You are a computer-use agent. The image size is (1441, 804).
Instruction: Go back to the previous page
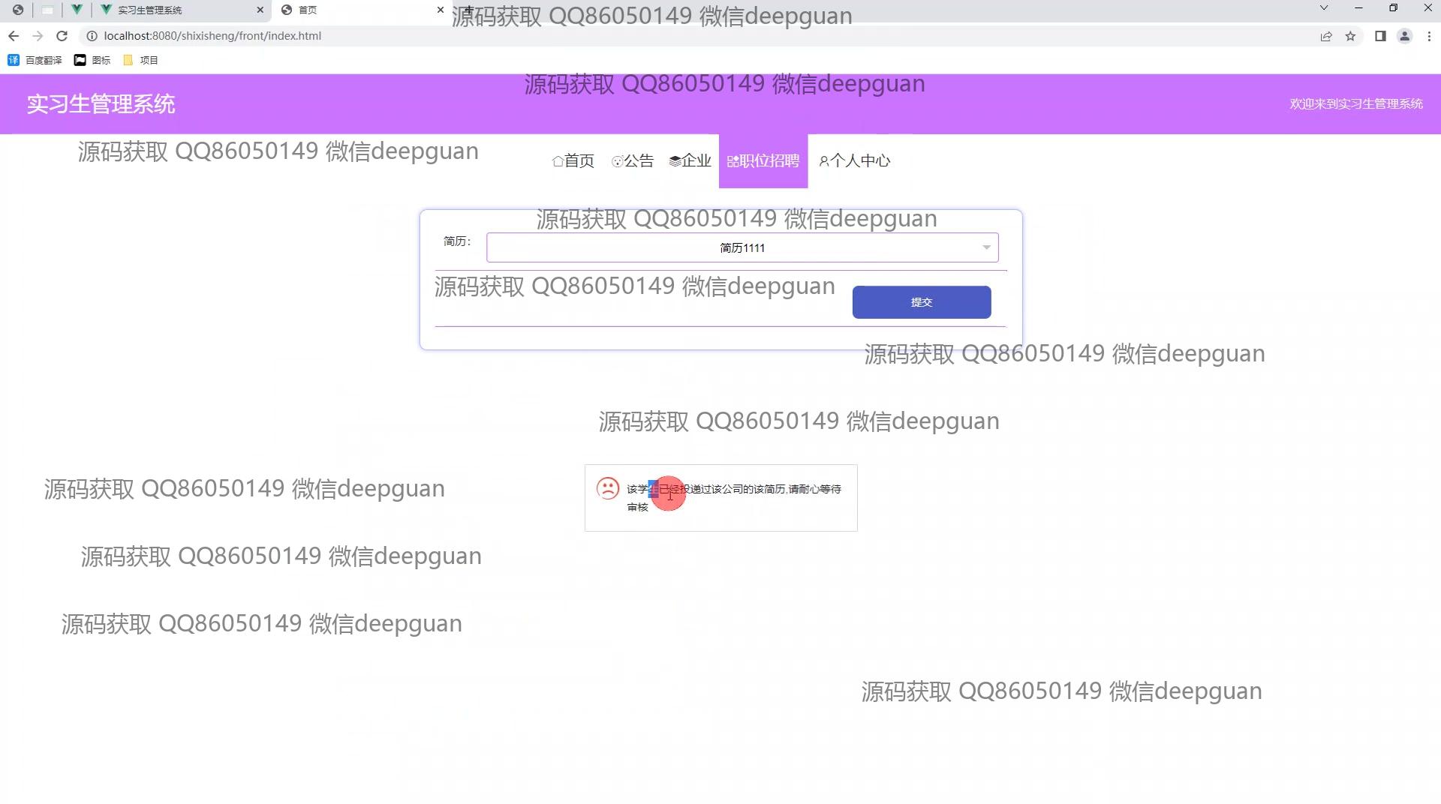coord(14,36)
